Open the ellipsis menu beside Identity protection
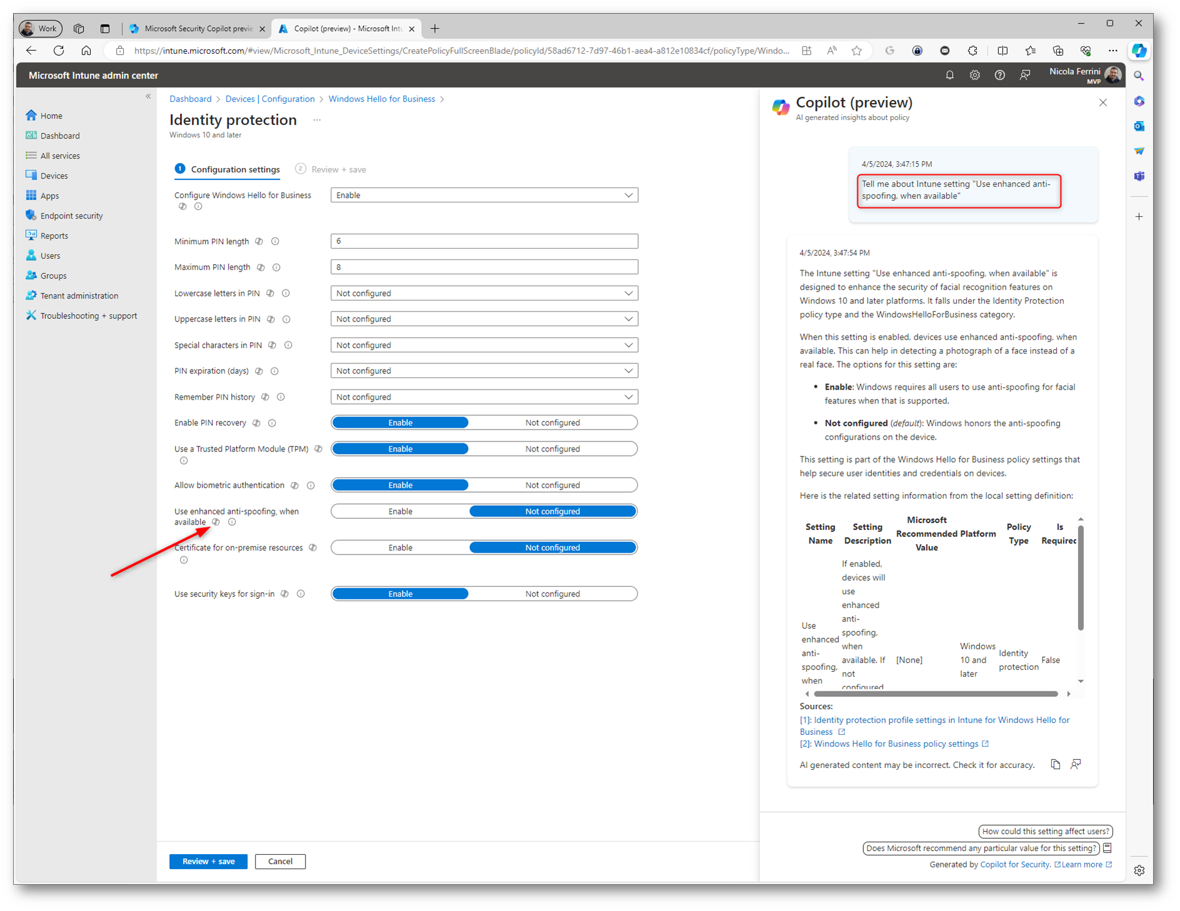 click(317, 120)
